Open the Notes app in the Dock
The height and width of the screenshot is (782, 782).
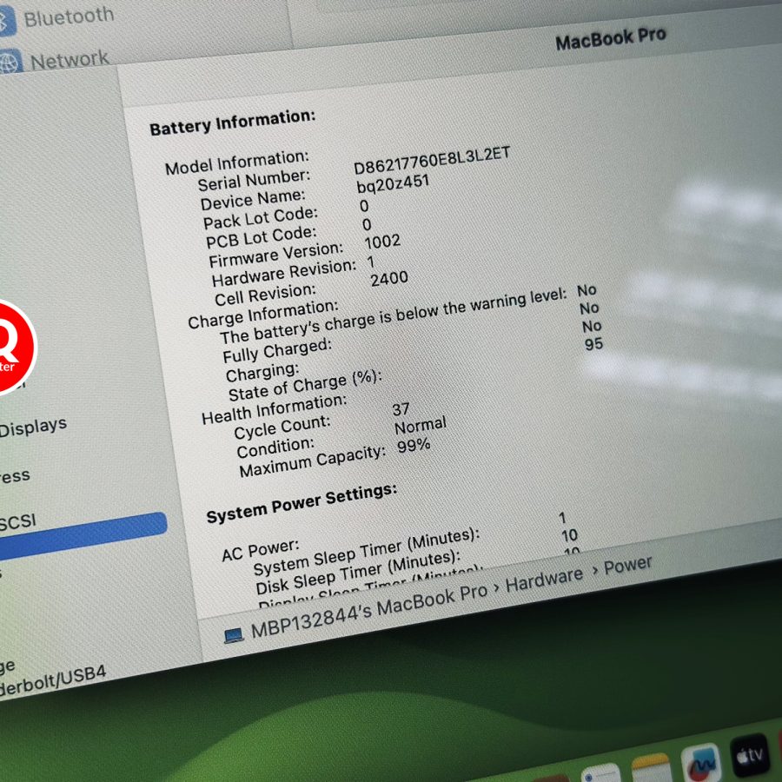[651, 769]
